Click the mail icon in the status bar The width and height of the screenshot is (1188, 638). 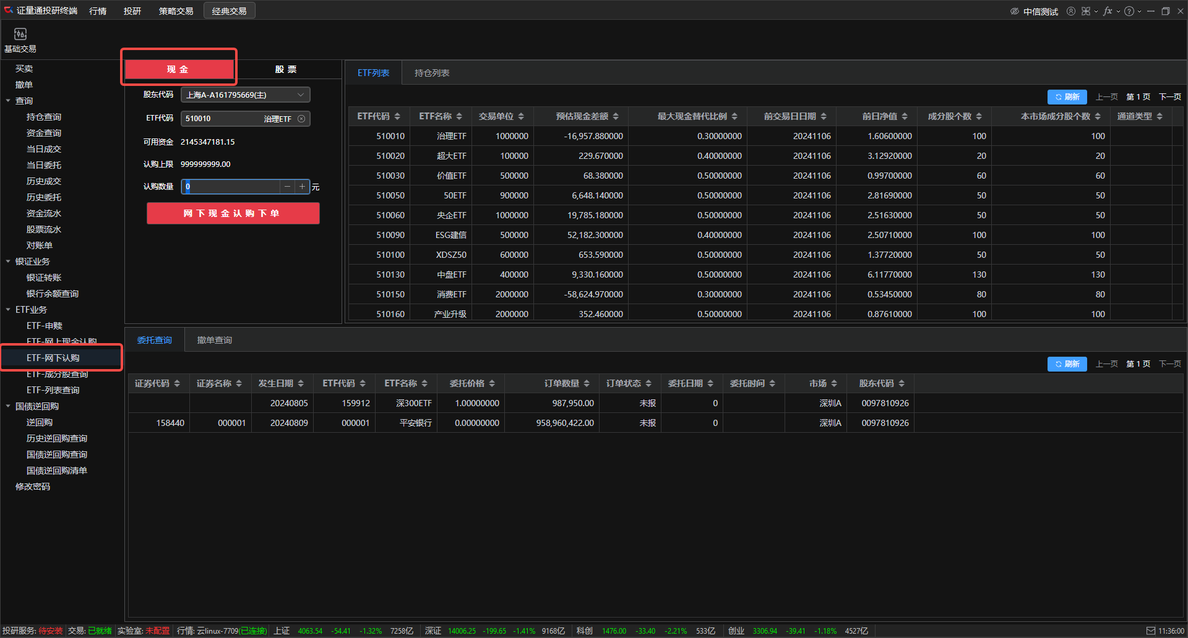click(x=1151, y=631)
